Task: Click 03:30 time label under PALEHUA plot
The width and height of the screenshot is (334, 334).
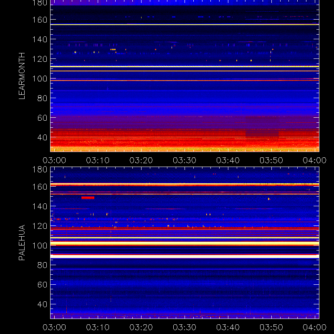Action: coord(185,327)
